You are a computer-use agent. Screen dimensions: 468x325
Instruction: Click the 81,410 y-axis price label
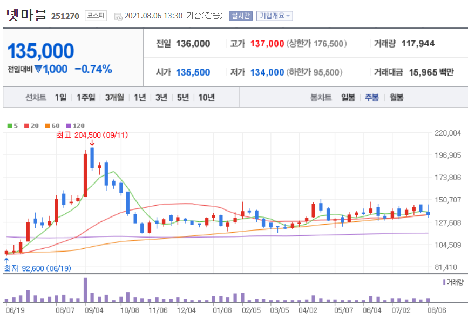(x=446, y=267)
